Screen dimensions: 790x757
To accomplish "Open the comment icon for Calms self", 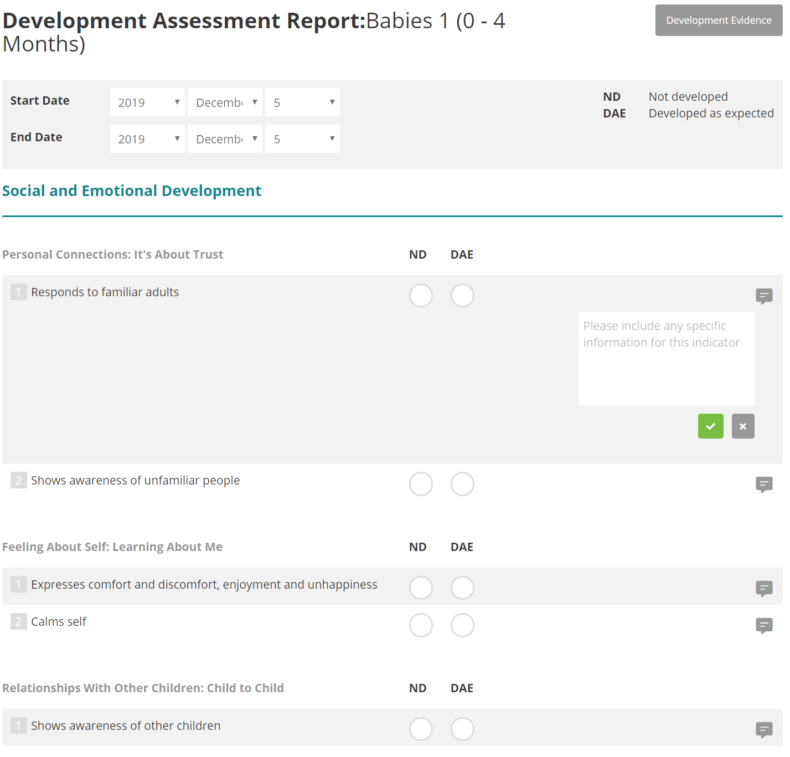I will point(764,626).
